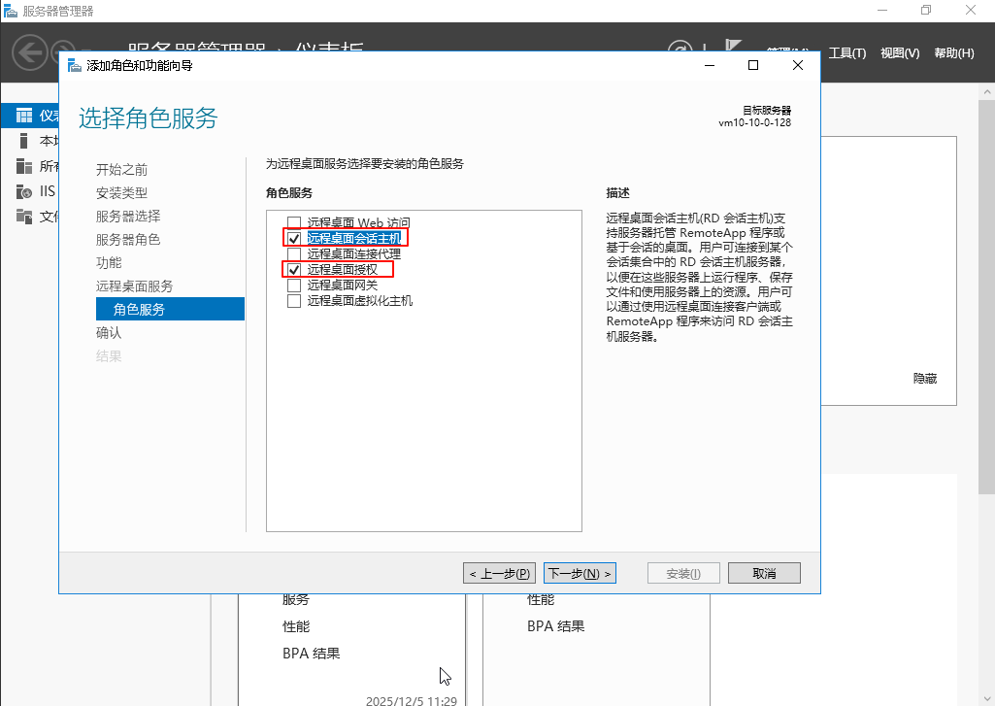Open the 确认 wizard step
Screen dimensions: 995x706
109,332
